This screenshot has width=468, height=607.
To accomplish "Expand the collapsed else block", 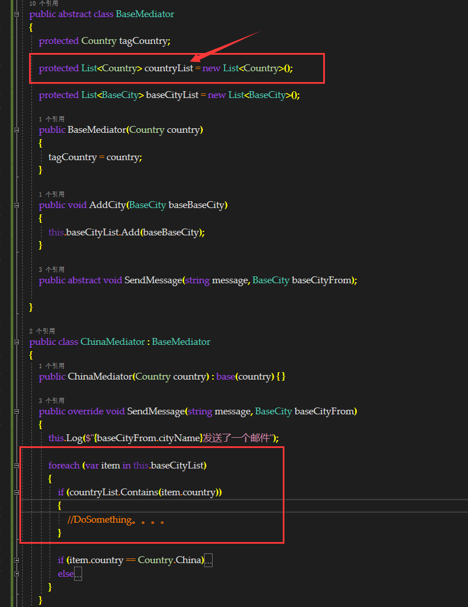I will coord(17,574).
